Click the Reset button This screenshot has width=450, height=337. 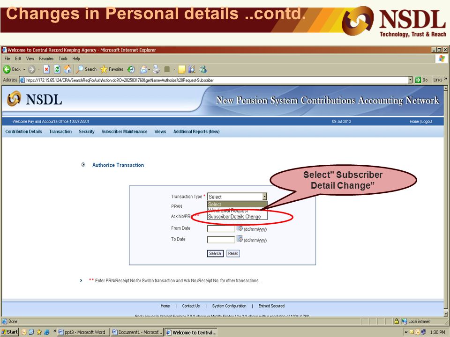click(x=233, y=253)
